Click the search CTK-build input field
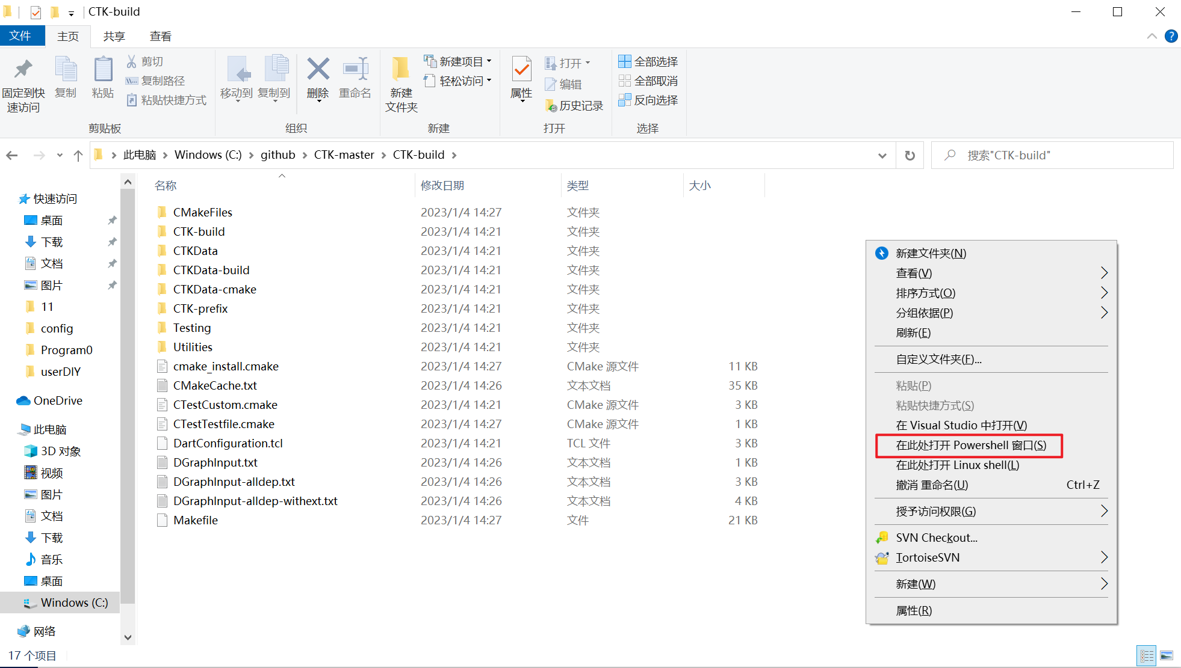 pyautogui.click(x=1052, y=156)
